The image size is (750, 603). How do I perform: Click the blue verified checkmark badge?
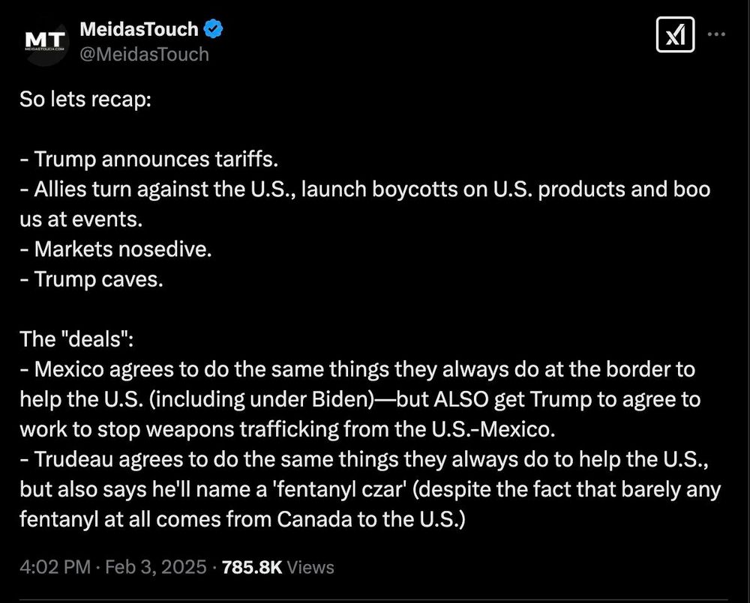[213, 29]
